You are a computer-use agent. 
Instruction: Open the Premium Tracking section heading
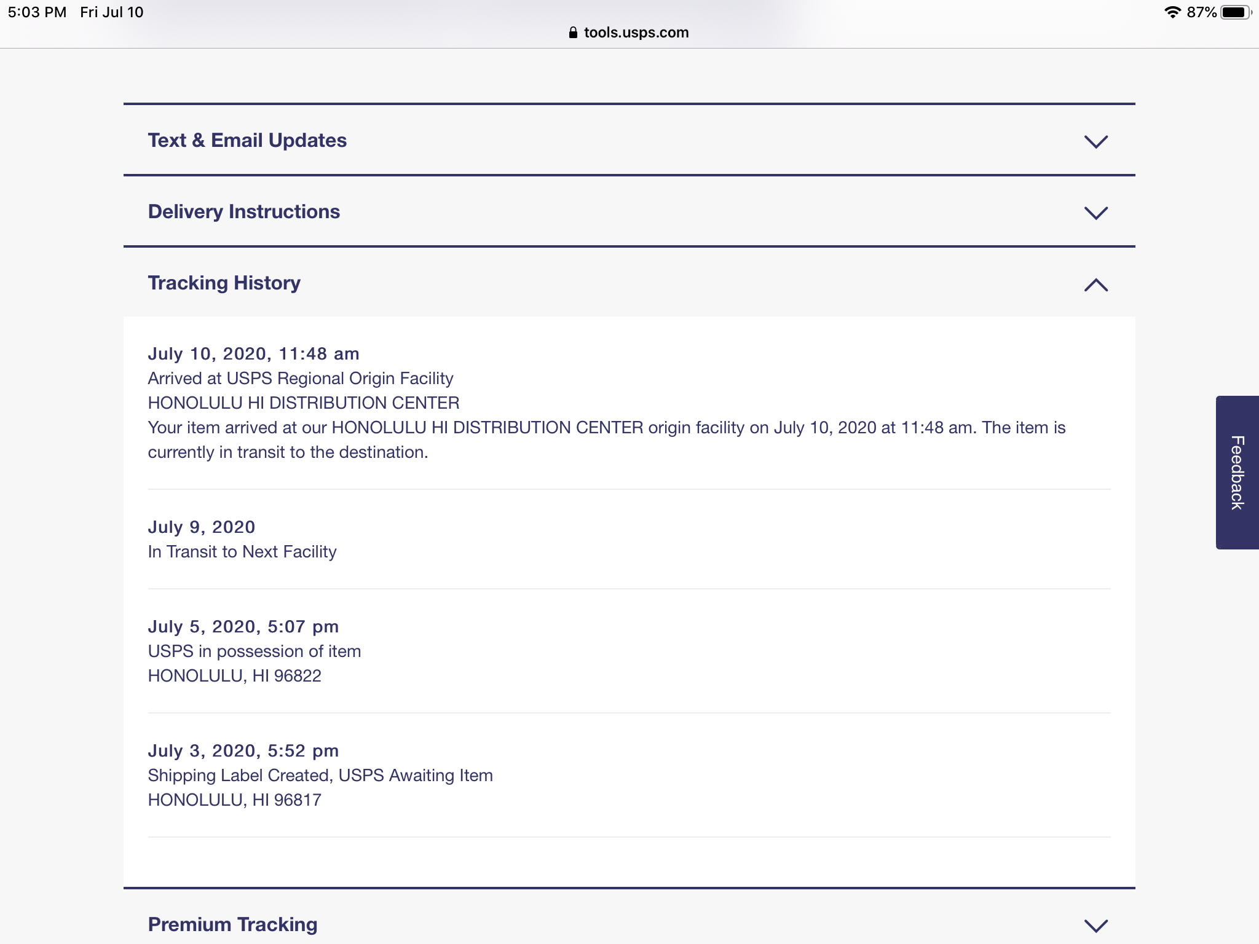click(233, 924)
